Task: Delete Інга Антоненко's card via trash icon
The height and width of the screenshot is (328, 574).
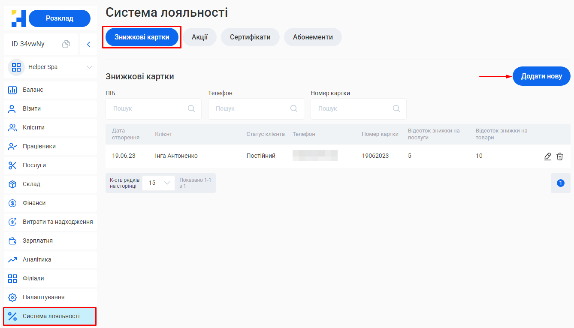Action: pyautogui.click(x=560, y=156)
